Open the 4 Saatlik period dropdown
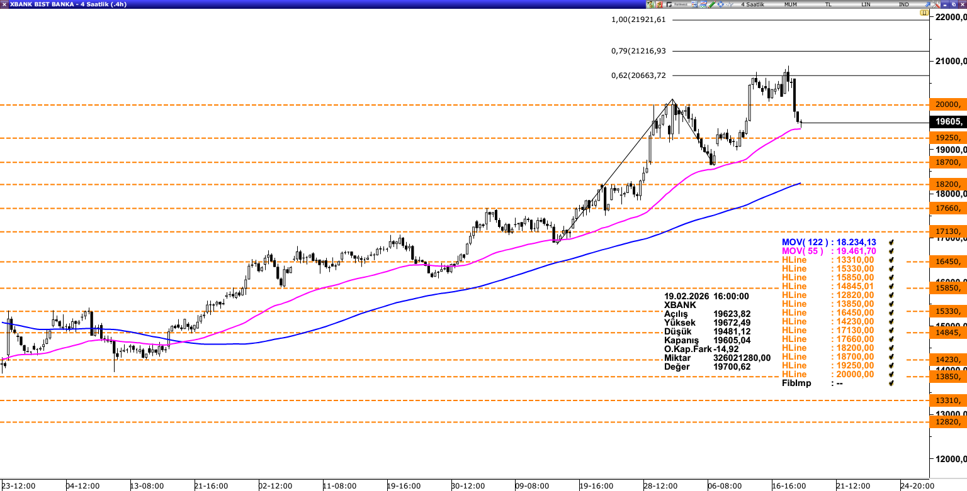The width and height of the screenshot is (967, 491). click(x=752, y=4)
